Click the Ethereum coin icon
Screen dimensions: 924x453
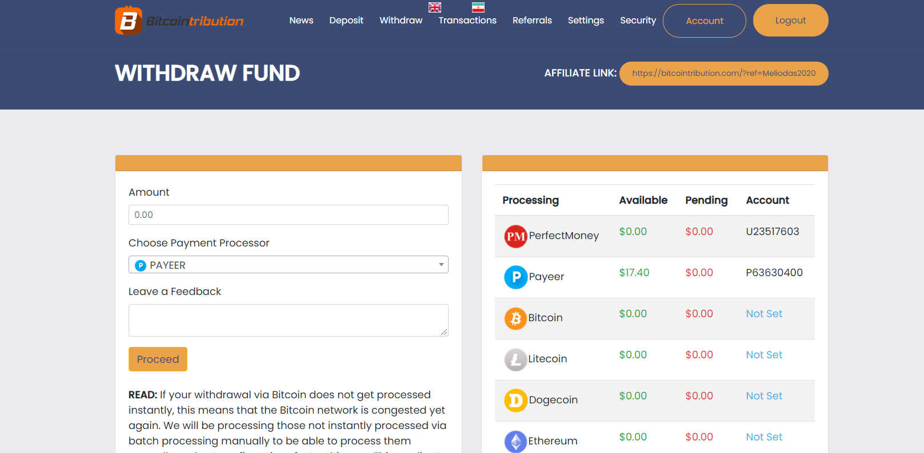515,442
